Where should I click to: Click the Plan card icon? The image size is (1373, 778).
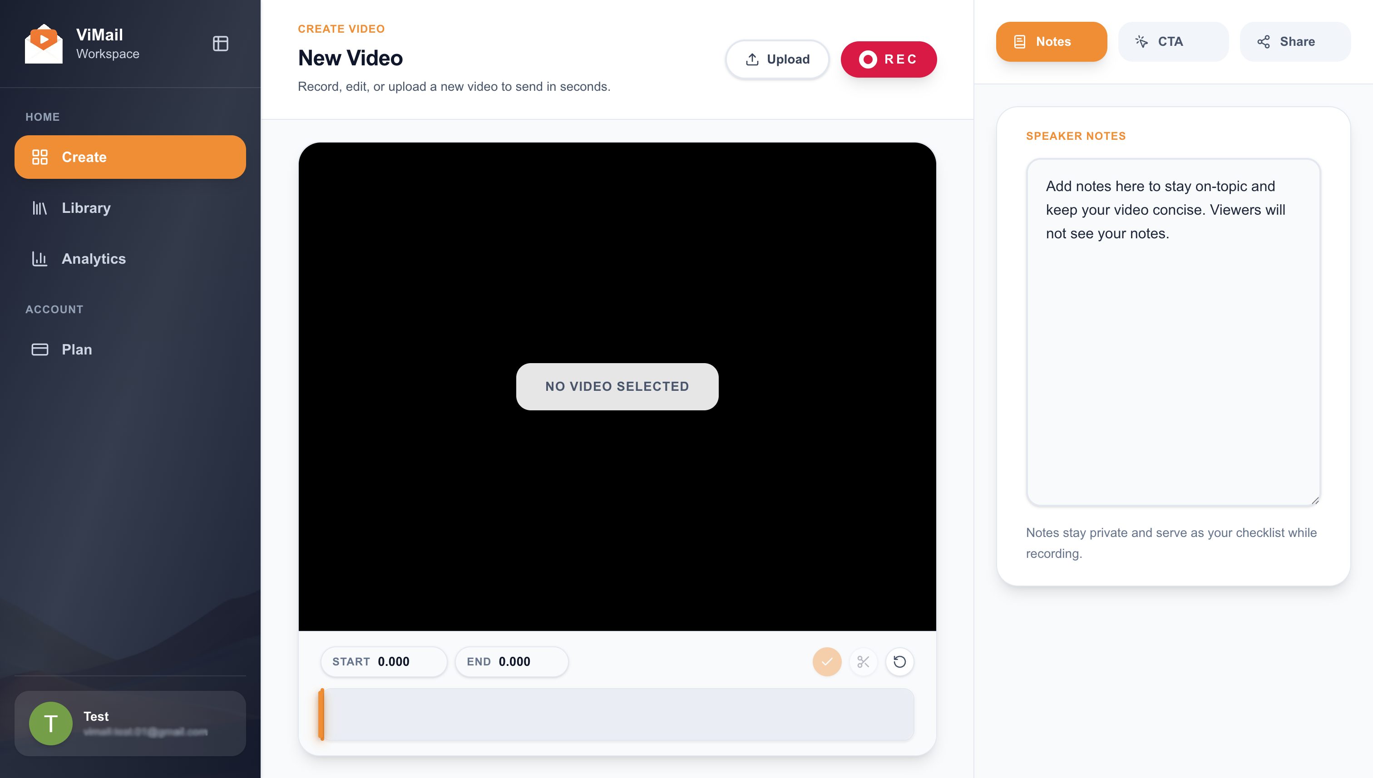coord(40,349)
